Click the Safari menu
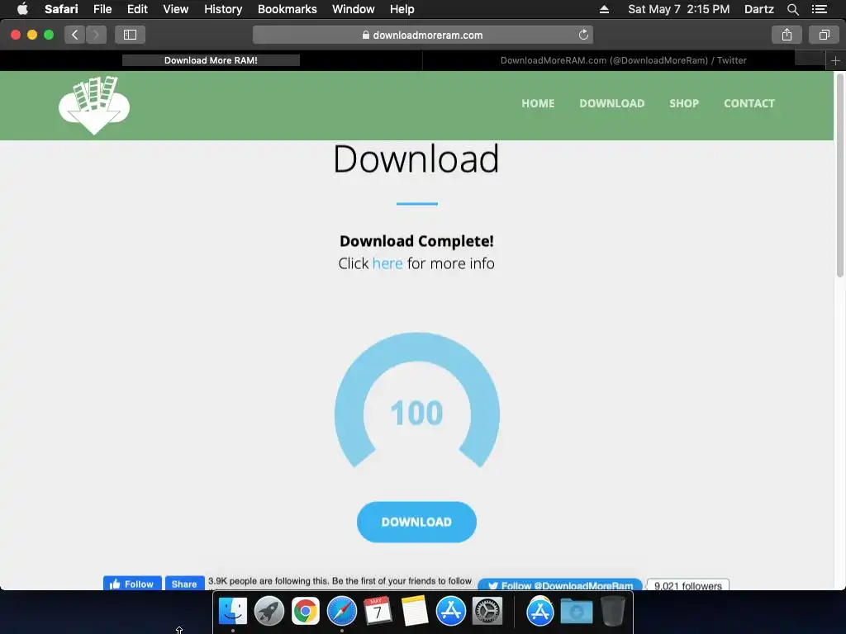 [61, 9]
